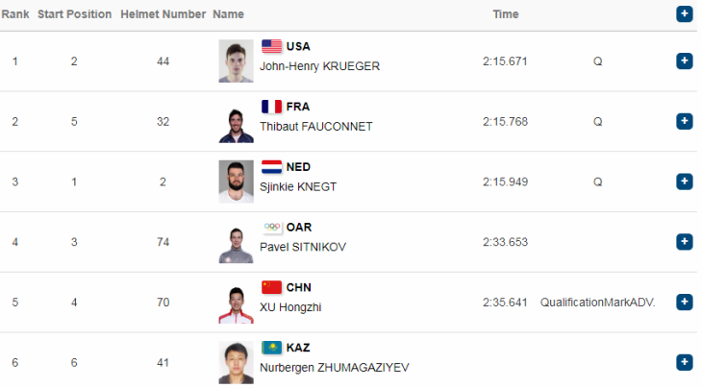
Task: Expand XU Hongzhi row plus icon
Action: [x=684, y=303]
